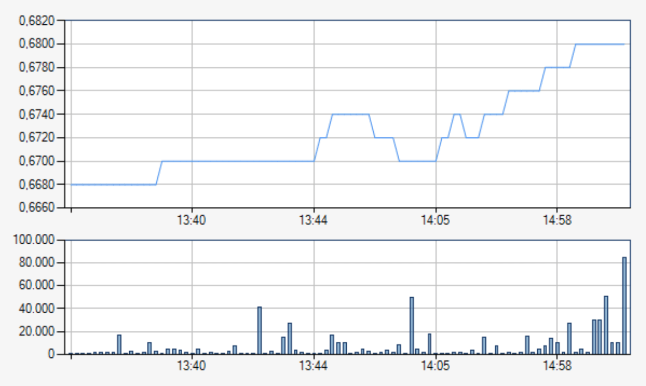Click the 0,6820 price axis label
This screenshot has width=646, height=386.
point(36,20)
